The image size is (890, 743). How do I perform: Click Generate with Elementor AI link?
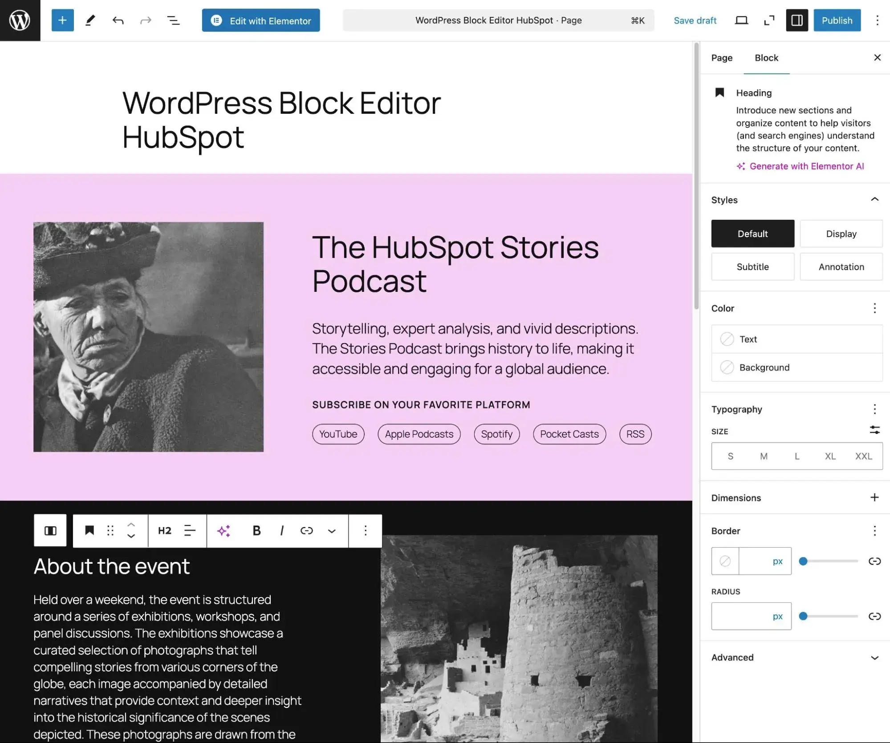(x=800, y=166)
